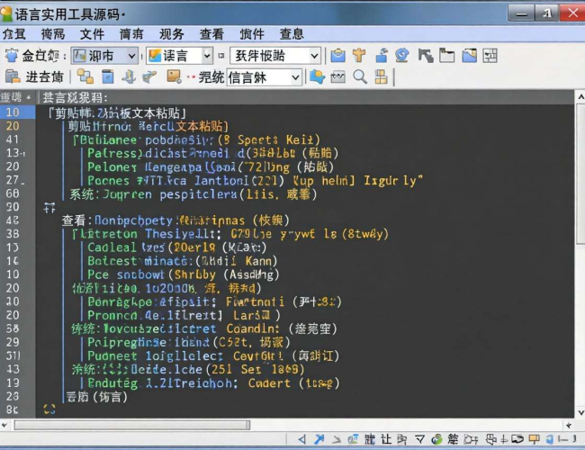Screen dimensions: 585x450
Task: Click the horizontal scrollbar thumb
Action: [x=132, y=425]
